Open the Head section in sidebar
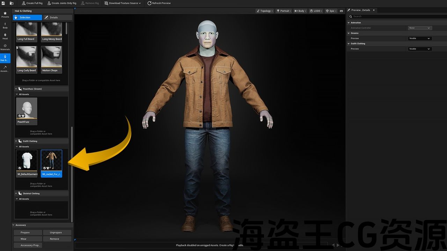 pos(5,36)
